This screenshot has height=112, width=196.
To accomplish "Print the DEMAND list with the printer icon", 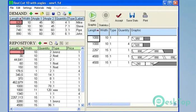I will [x=64, y=13].
